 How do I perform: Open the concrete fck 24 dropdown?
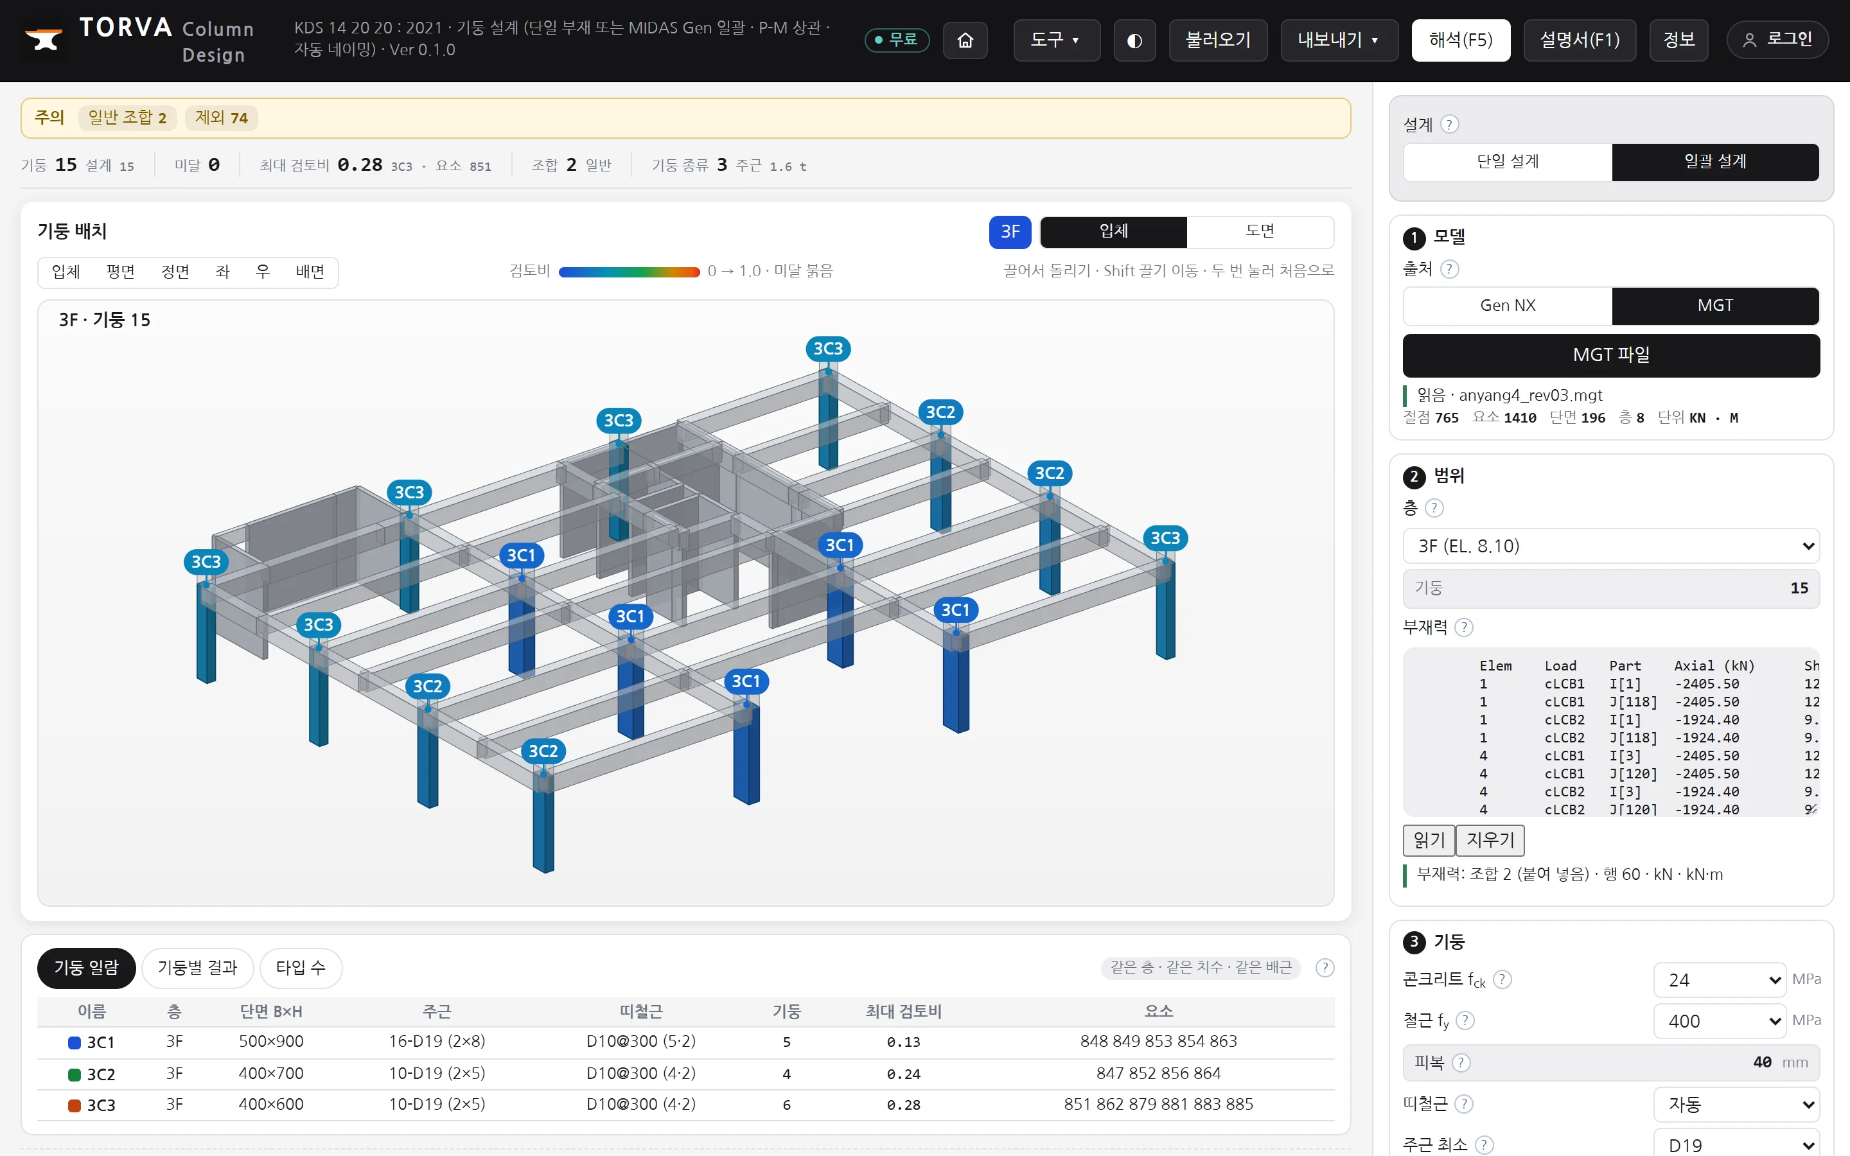(x=1719, y=980)
